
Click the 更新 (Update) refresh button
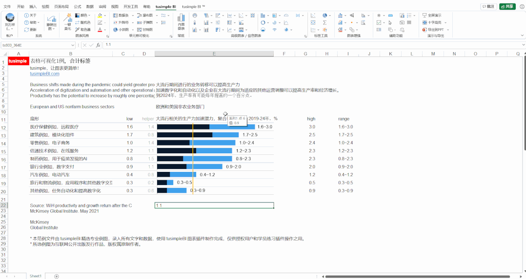(30, 30)
